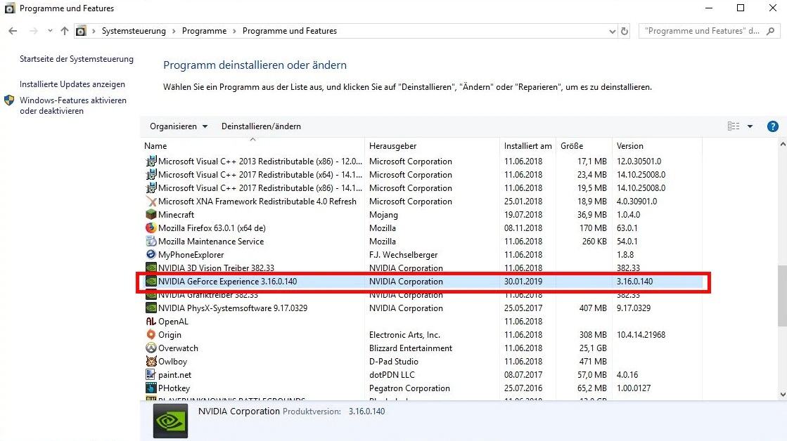Click the OpenAL icon

[x=151, y=321]
